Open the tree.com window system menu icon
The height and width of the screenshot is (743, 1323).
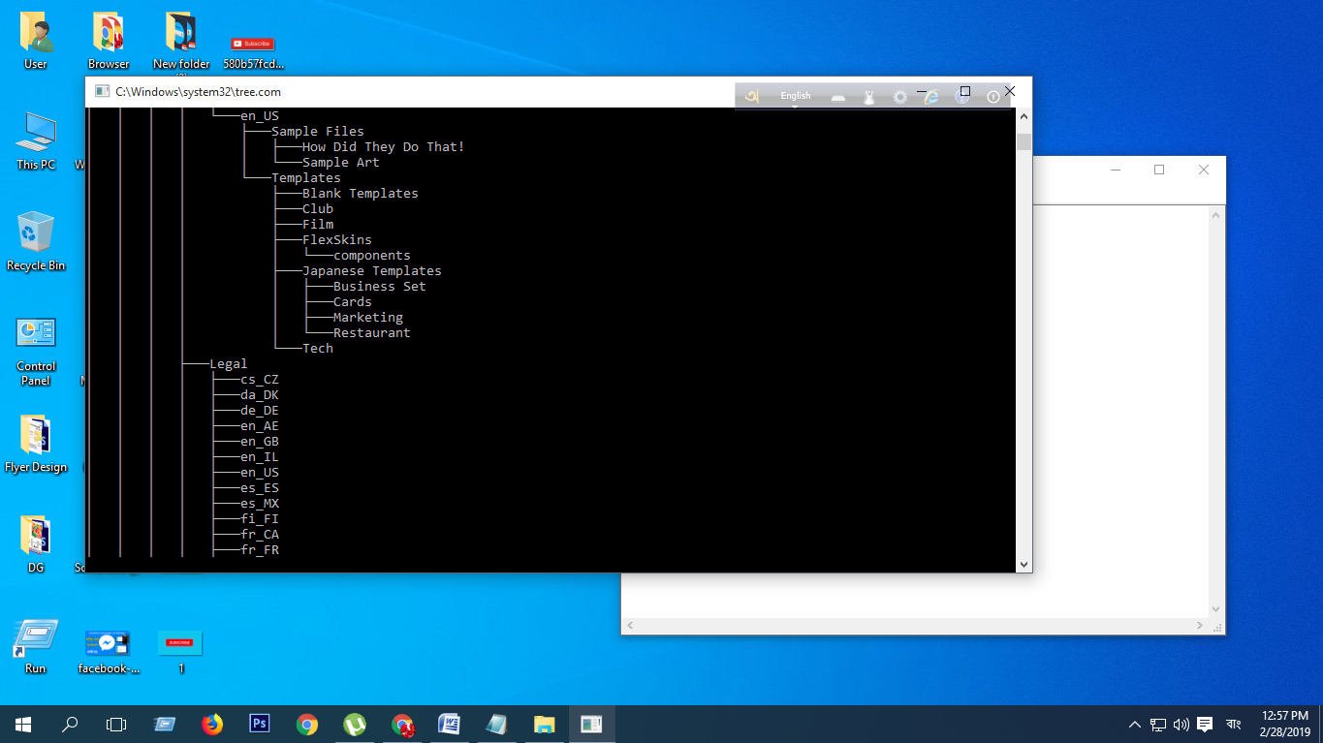[x=101, y=92]
